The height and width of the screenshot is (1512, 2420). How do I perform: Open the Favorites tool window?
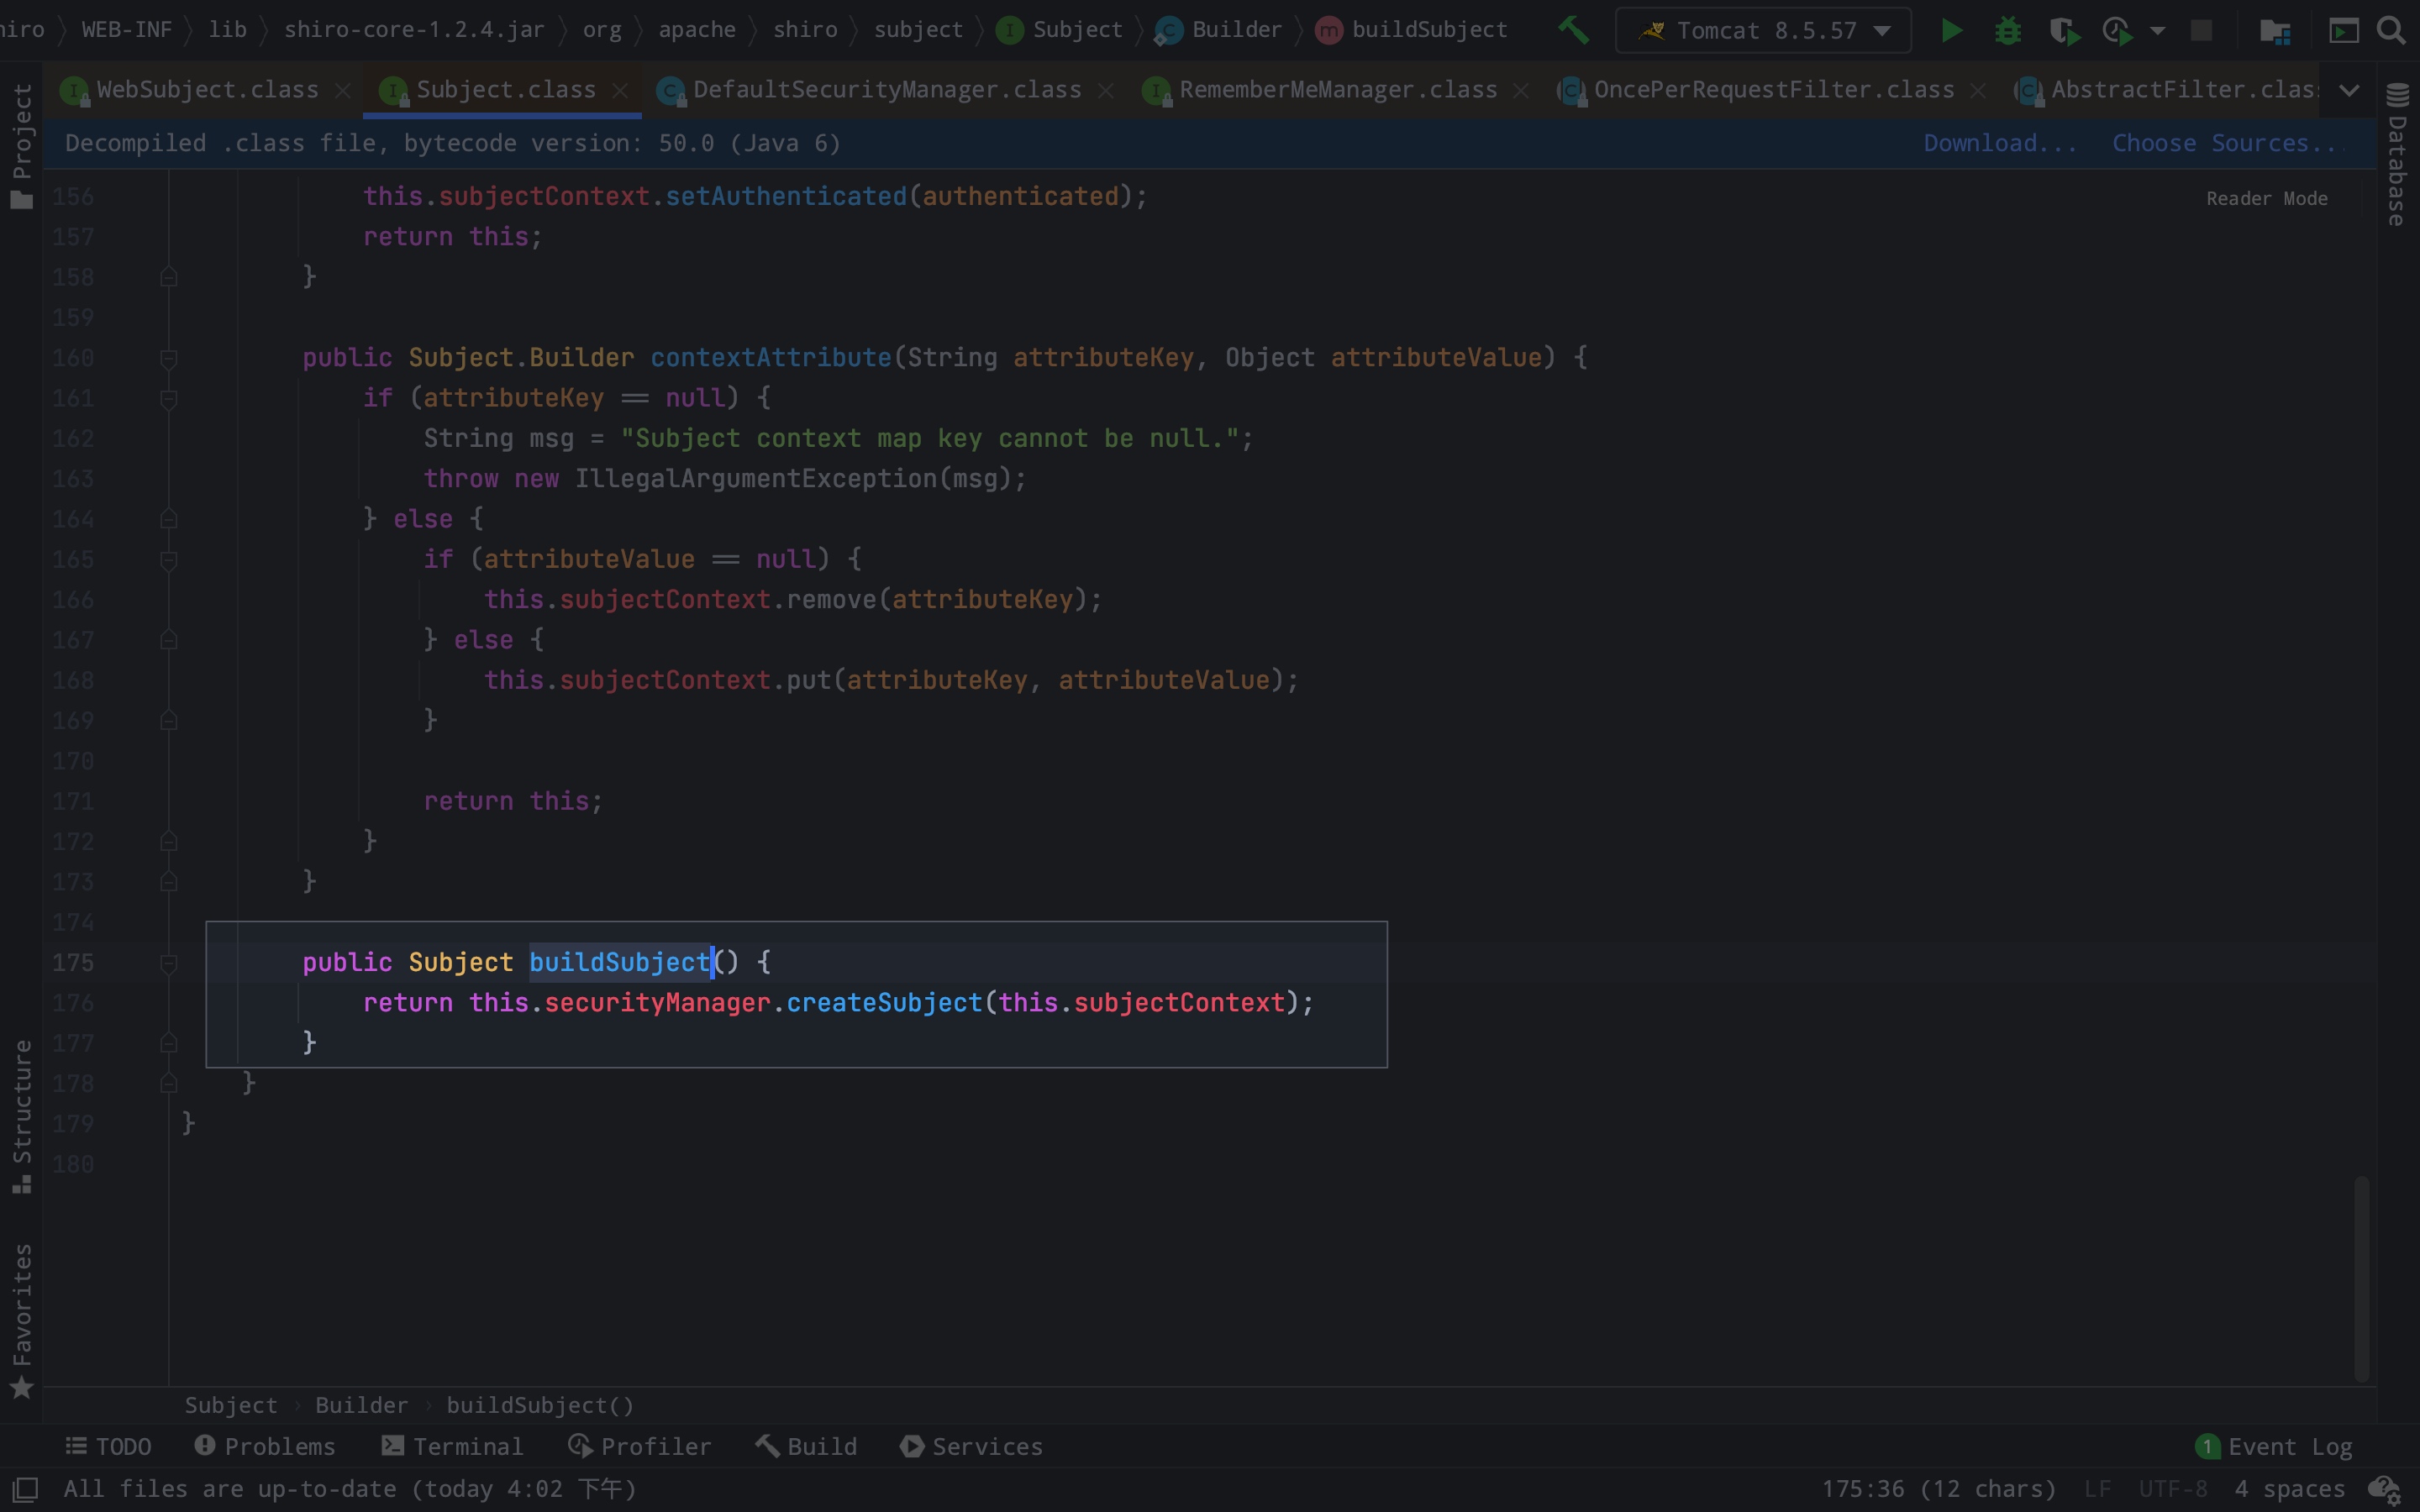(21, 1320)
